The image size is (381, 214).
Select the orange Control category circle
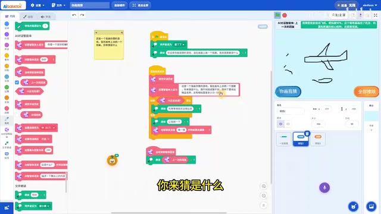click(x=7, y=66)
